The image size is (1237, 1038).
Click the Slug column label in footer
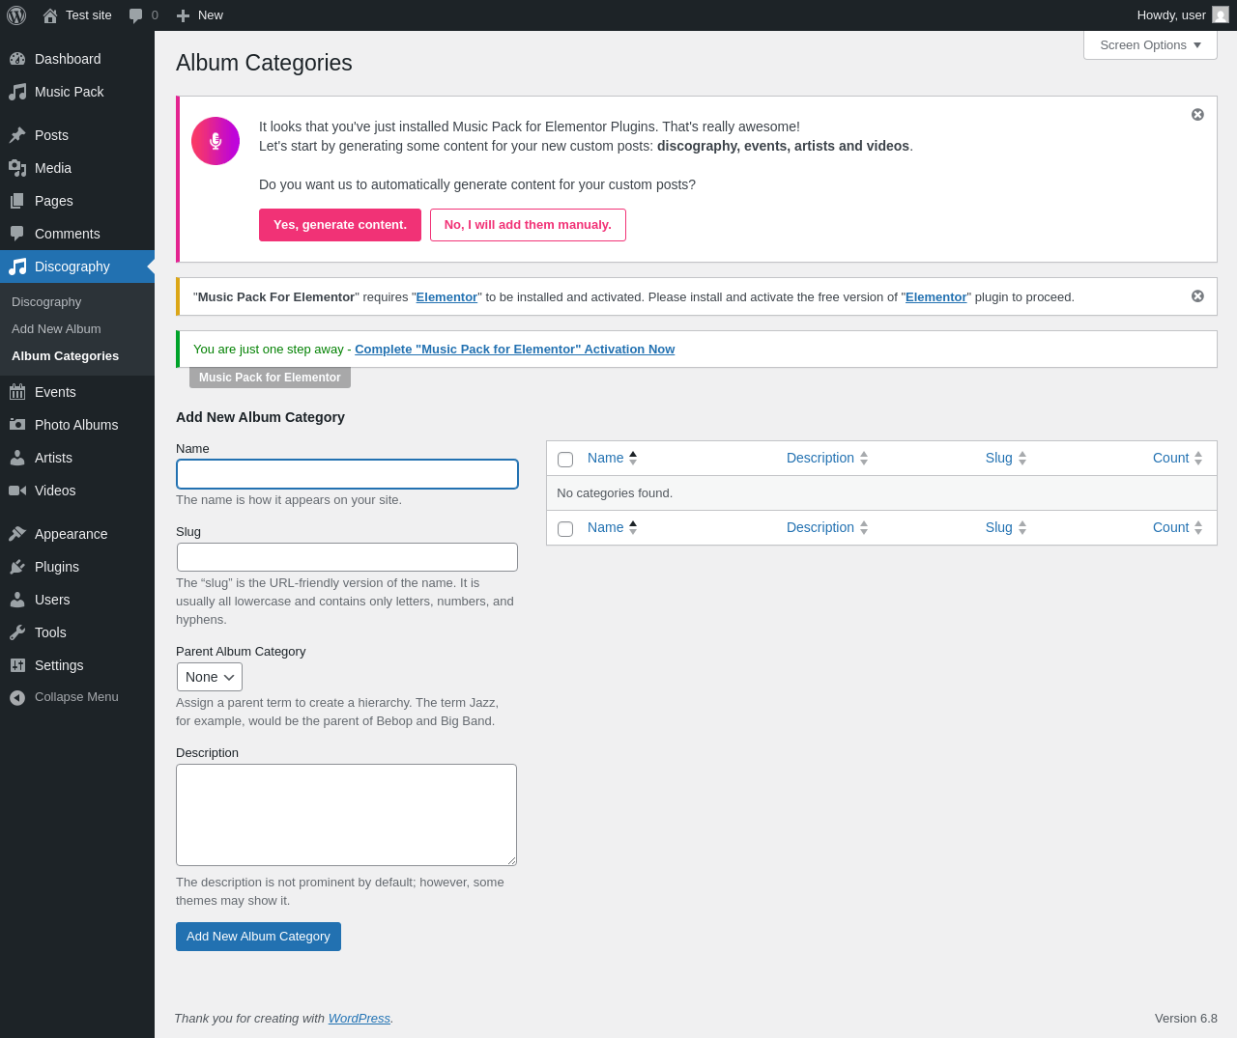[999, 527]
